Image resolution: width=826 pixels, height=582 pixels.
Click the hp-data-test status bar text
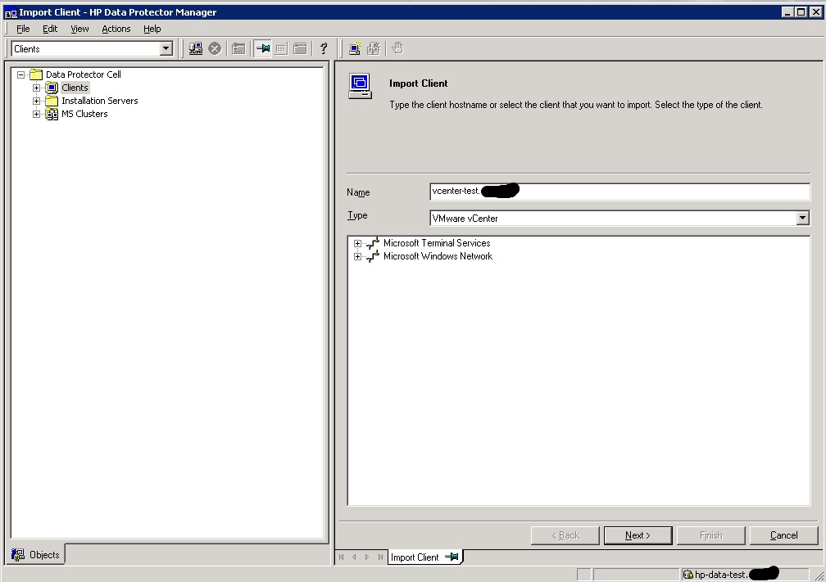coord(720,575)
